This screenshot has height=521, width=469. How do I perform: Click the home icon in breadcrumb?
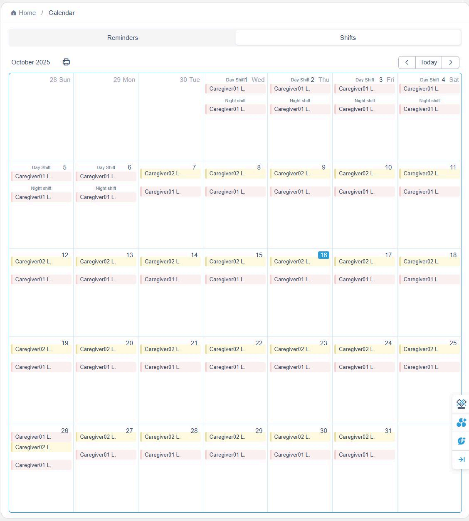click(x=14, y=13)
